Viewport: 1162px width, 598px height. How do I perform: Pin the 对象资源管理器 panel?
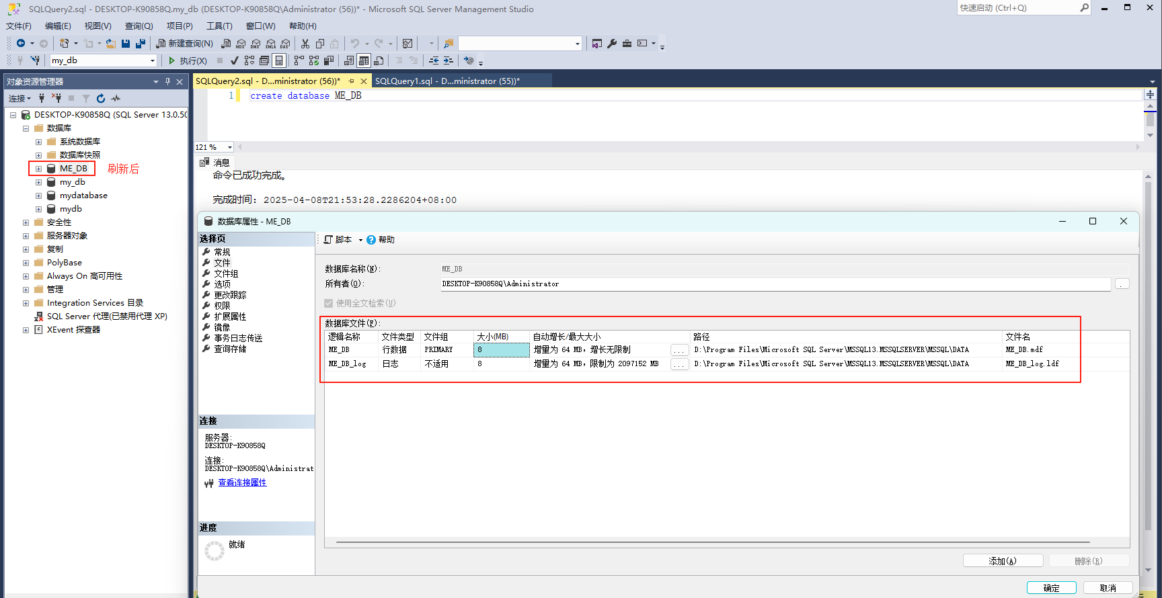coord(167,81)
